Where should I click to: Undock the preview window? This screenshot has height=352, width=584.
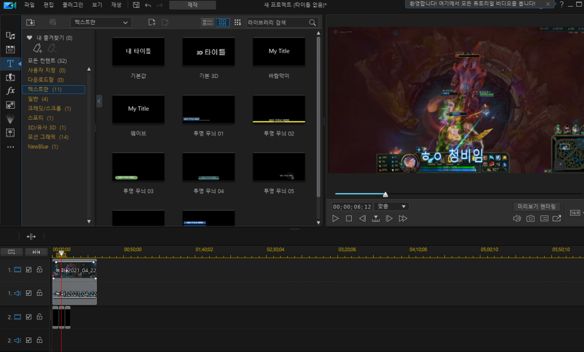tap(557, 219)
